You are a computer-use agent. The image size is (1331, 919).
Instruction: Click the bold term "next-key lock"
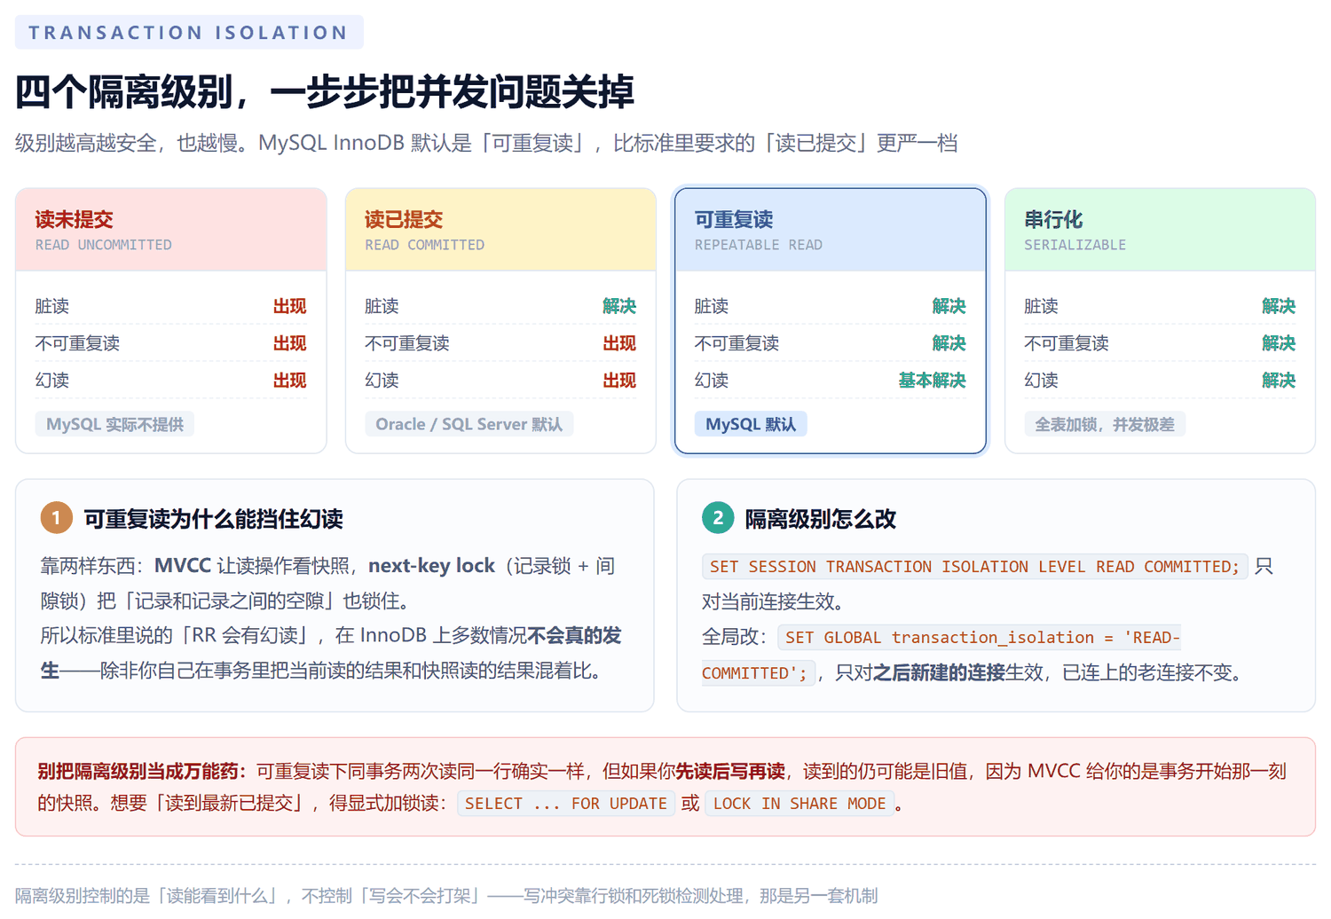click(x=431, y=566)
